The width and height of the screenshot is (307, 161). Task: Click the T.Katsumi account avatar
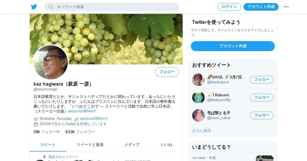click(198, 97)
